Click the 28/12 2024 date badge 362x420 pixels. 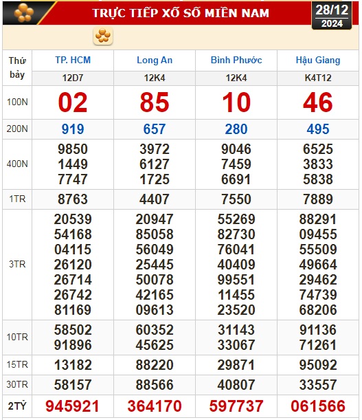point(332,16)
